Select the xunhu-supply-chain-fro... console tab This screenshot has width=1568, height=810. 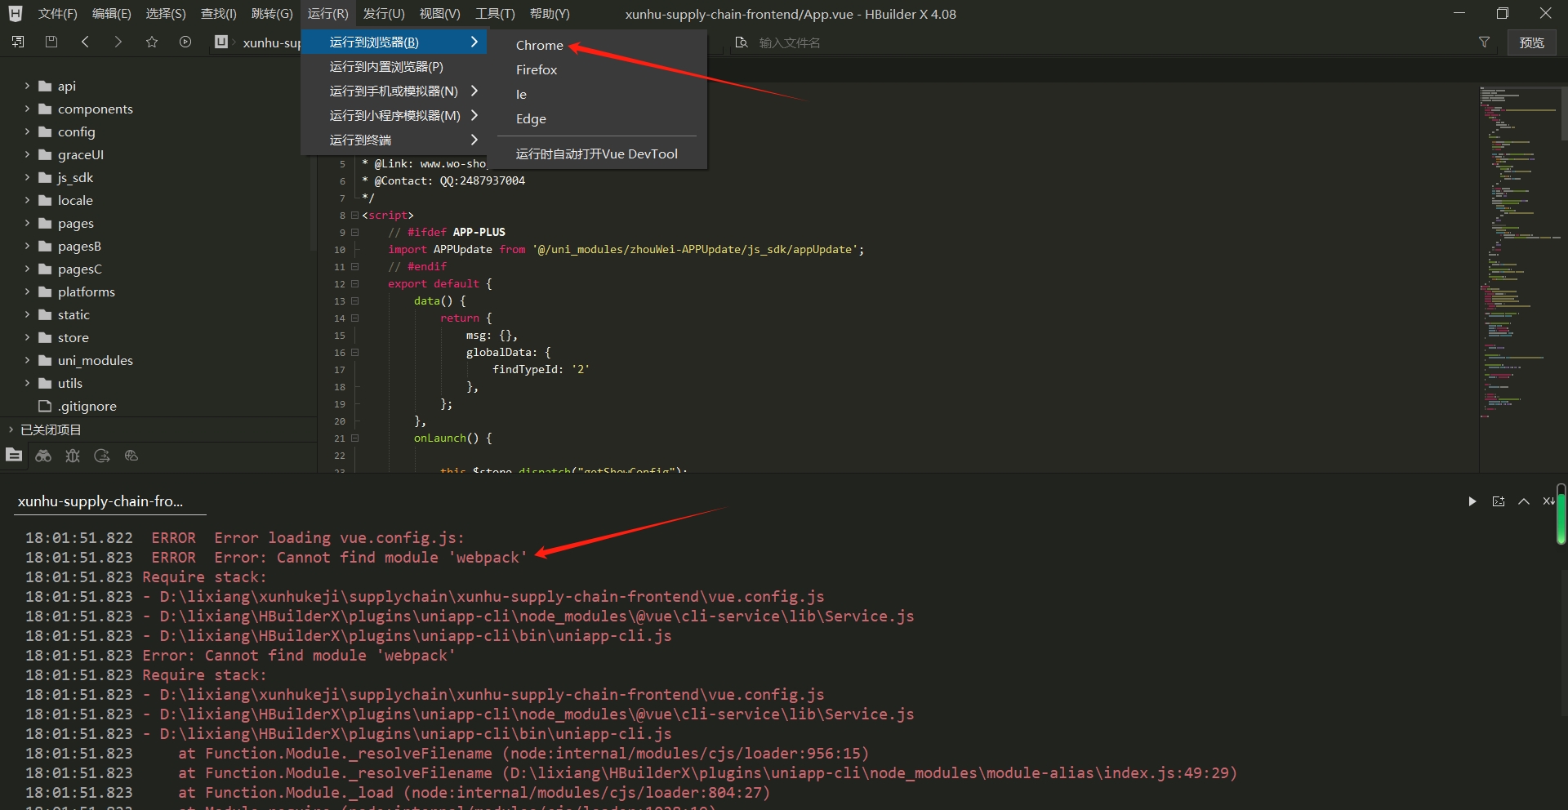(x=110, y=501)
